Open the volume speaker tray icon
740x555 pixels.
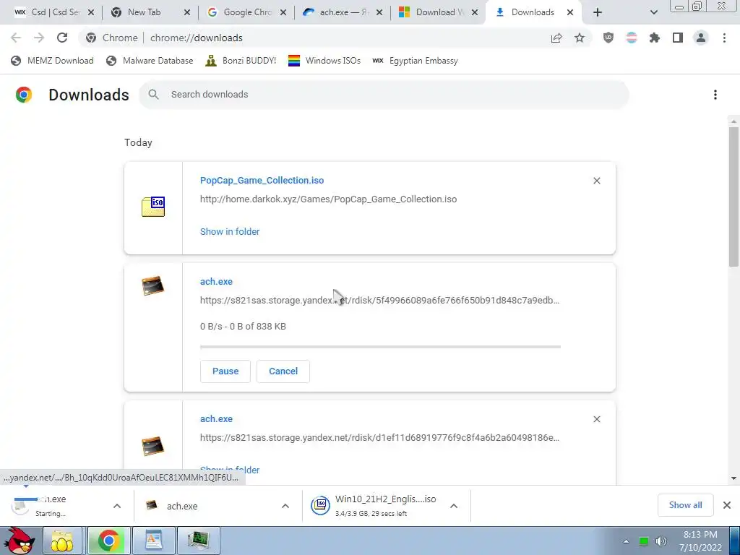(x=661, y=541)
